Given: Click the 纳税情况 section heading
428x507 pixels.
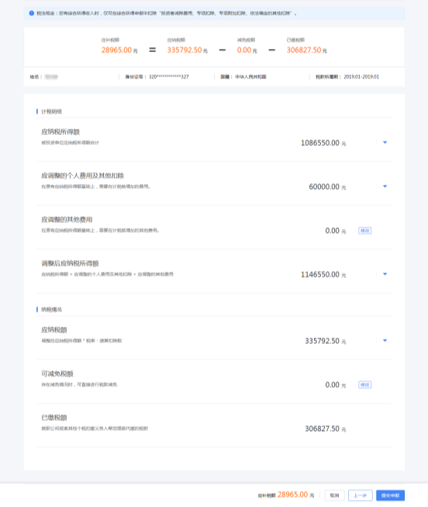Looking at the screenshot, I should click(52, 310).
